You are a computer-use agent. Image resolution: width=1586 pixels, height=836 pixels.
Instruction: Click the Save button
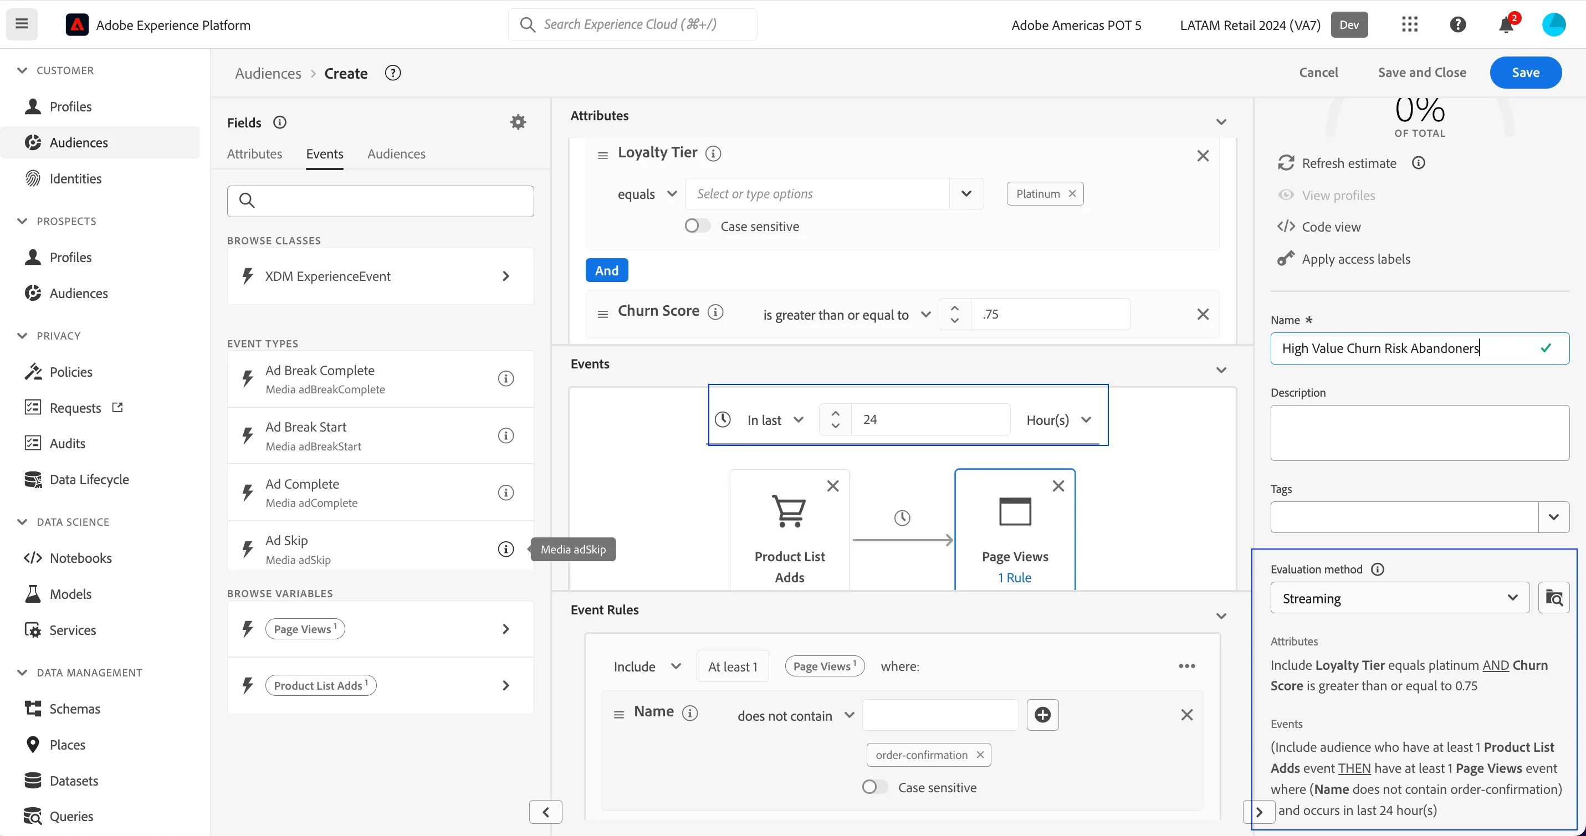pyautogui.click(x=1526, y=73)
